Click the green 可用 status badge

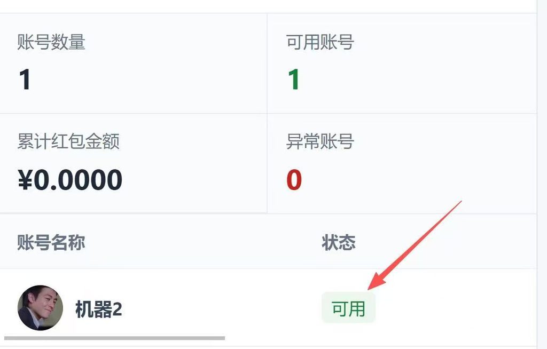(x=348, y=308)
